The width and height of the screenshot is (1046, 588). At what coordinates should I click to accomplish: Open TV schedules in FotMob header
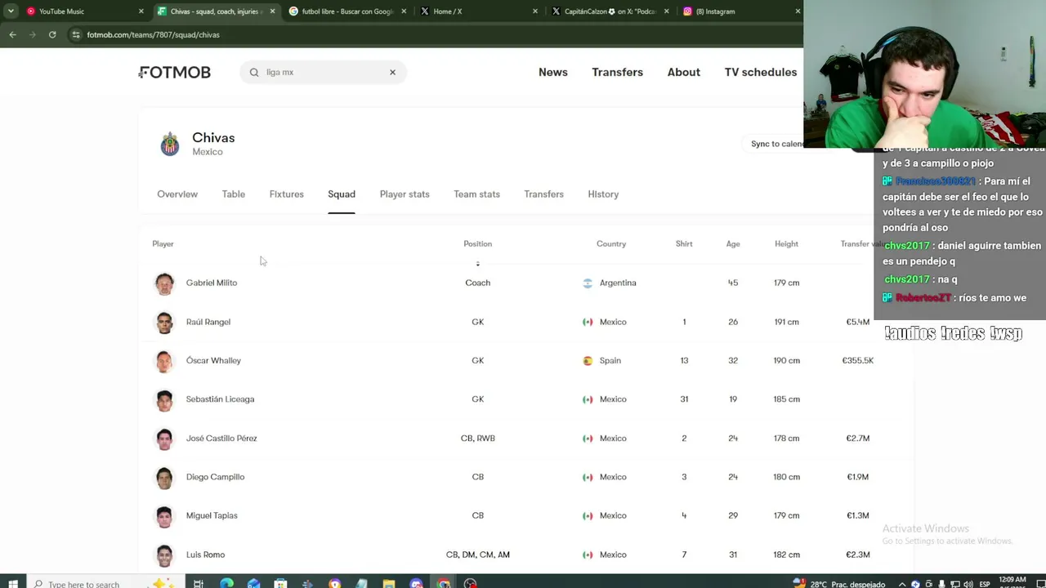tap(761, 72)
